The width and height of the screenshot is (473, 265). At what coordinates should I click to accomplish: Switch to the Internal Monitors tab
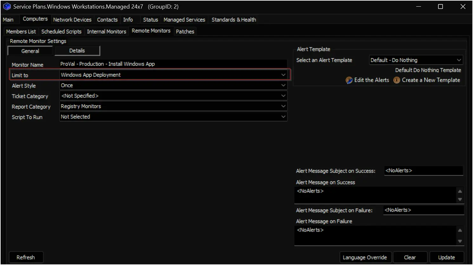tap(106, 31)
